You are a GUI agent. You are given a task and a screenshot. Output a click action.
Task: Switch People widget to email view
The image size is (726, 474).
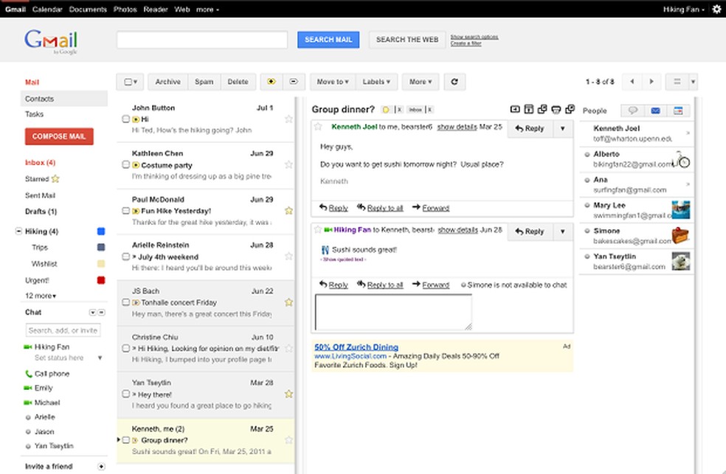point(655,110)
